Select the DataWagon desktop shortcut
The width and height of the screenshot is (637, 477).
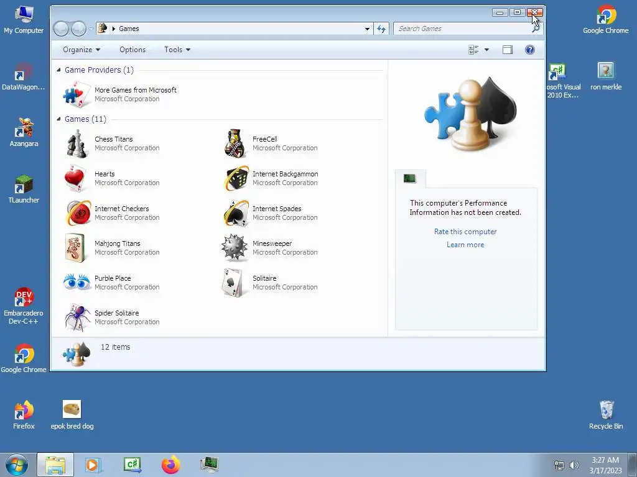[24, 76]
